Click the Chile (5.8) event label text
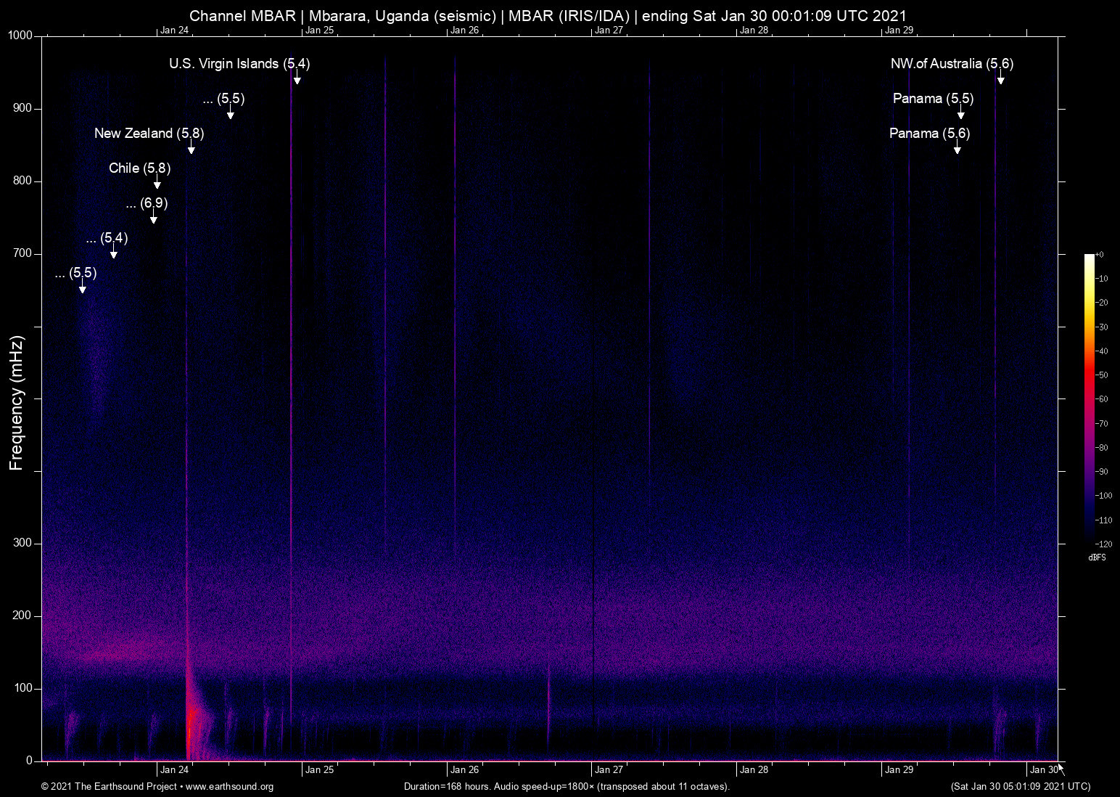Image resolution: width=1120 pixels, height=797 pixels. click(x=139, y=168)
